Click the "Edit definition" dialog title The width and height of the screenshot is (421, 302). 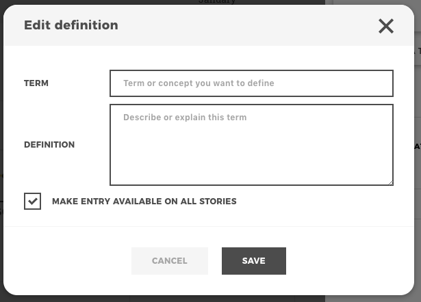tap(71, 25)
